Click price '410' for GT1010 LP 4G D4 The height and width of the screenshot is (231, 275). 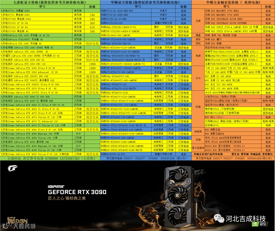click(92, 27)
